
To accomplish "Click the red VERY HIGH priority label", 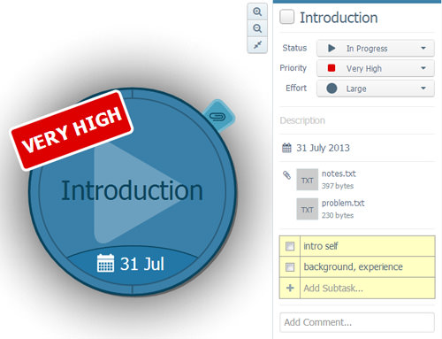I will pyautogui.click(x=72, y=130).
